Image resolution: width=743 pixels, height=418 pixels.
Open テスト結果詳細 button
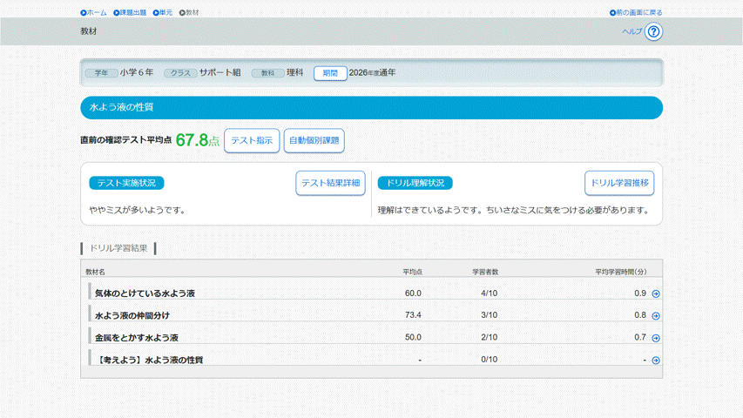330,183
